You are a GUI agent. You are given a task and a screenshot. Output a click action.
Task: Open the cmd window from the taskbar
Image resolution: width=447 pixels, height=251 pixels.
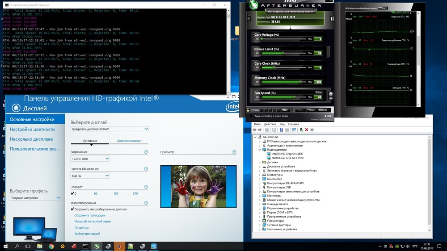(85, 247)
